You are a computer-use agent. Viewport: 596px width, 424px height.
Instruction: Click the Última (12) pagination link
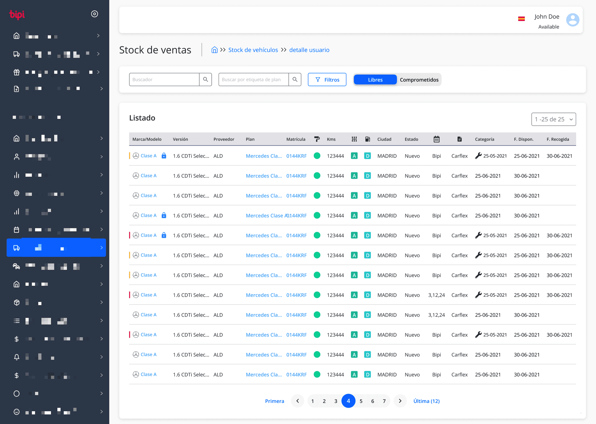[x=426, y=401]
